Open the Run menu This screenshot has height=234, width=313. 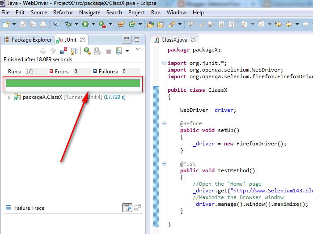156,13
